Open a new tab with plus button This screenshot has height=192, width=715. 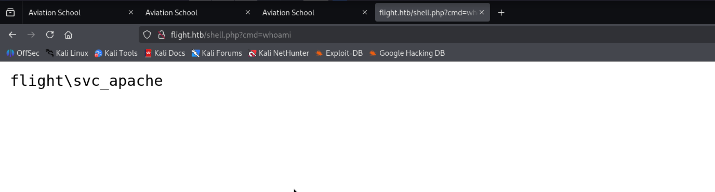pyautogui.click(x=501, y=13)
